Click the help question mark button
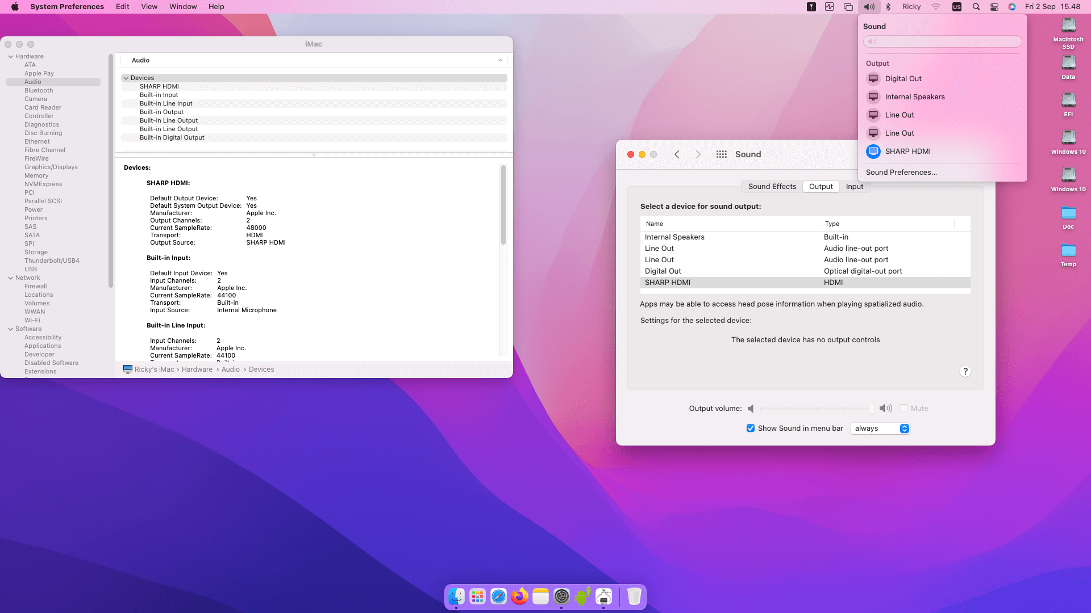1091x613 pixels. point(965,371)
